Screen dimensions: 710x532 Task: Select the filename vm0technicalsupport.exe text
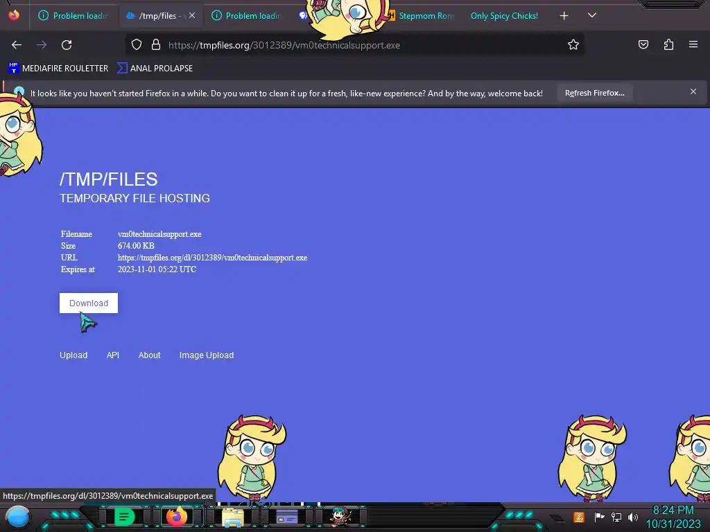(x=159, y=234)
